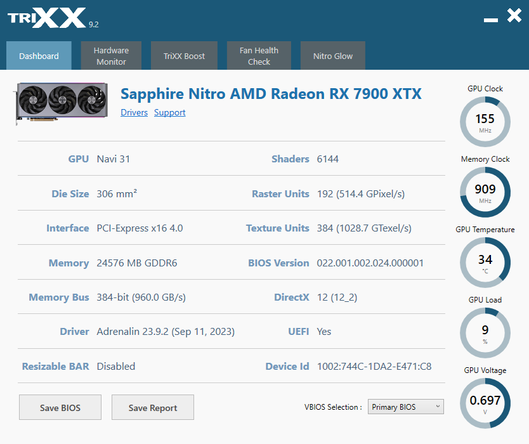This screenshot has height=444, width=529.
Task: Close the TriXX window
Action: coord(514,15)
